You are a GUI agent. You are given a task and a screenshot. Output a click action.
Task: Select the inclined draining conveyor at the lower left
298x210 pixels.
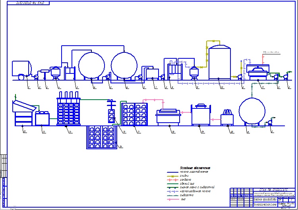click(24, 113)
